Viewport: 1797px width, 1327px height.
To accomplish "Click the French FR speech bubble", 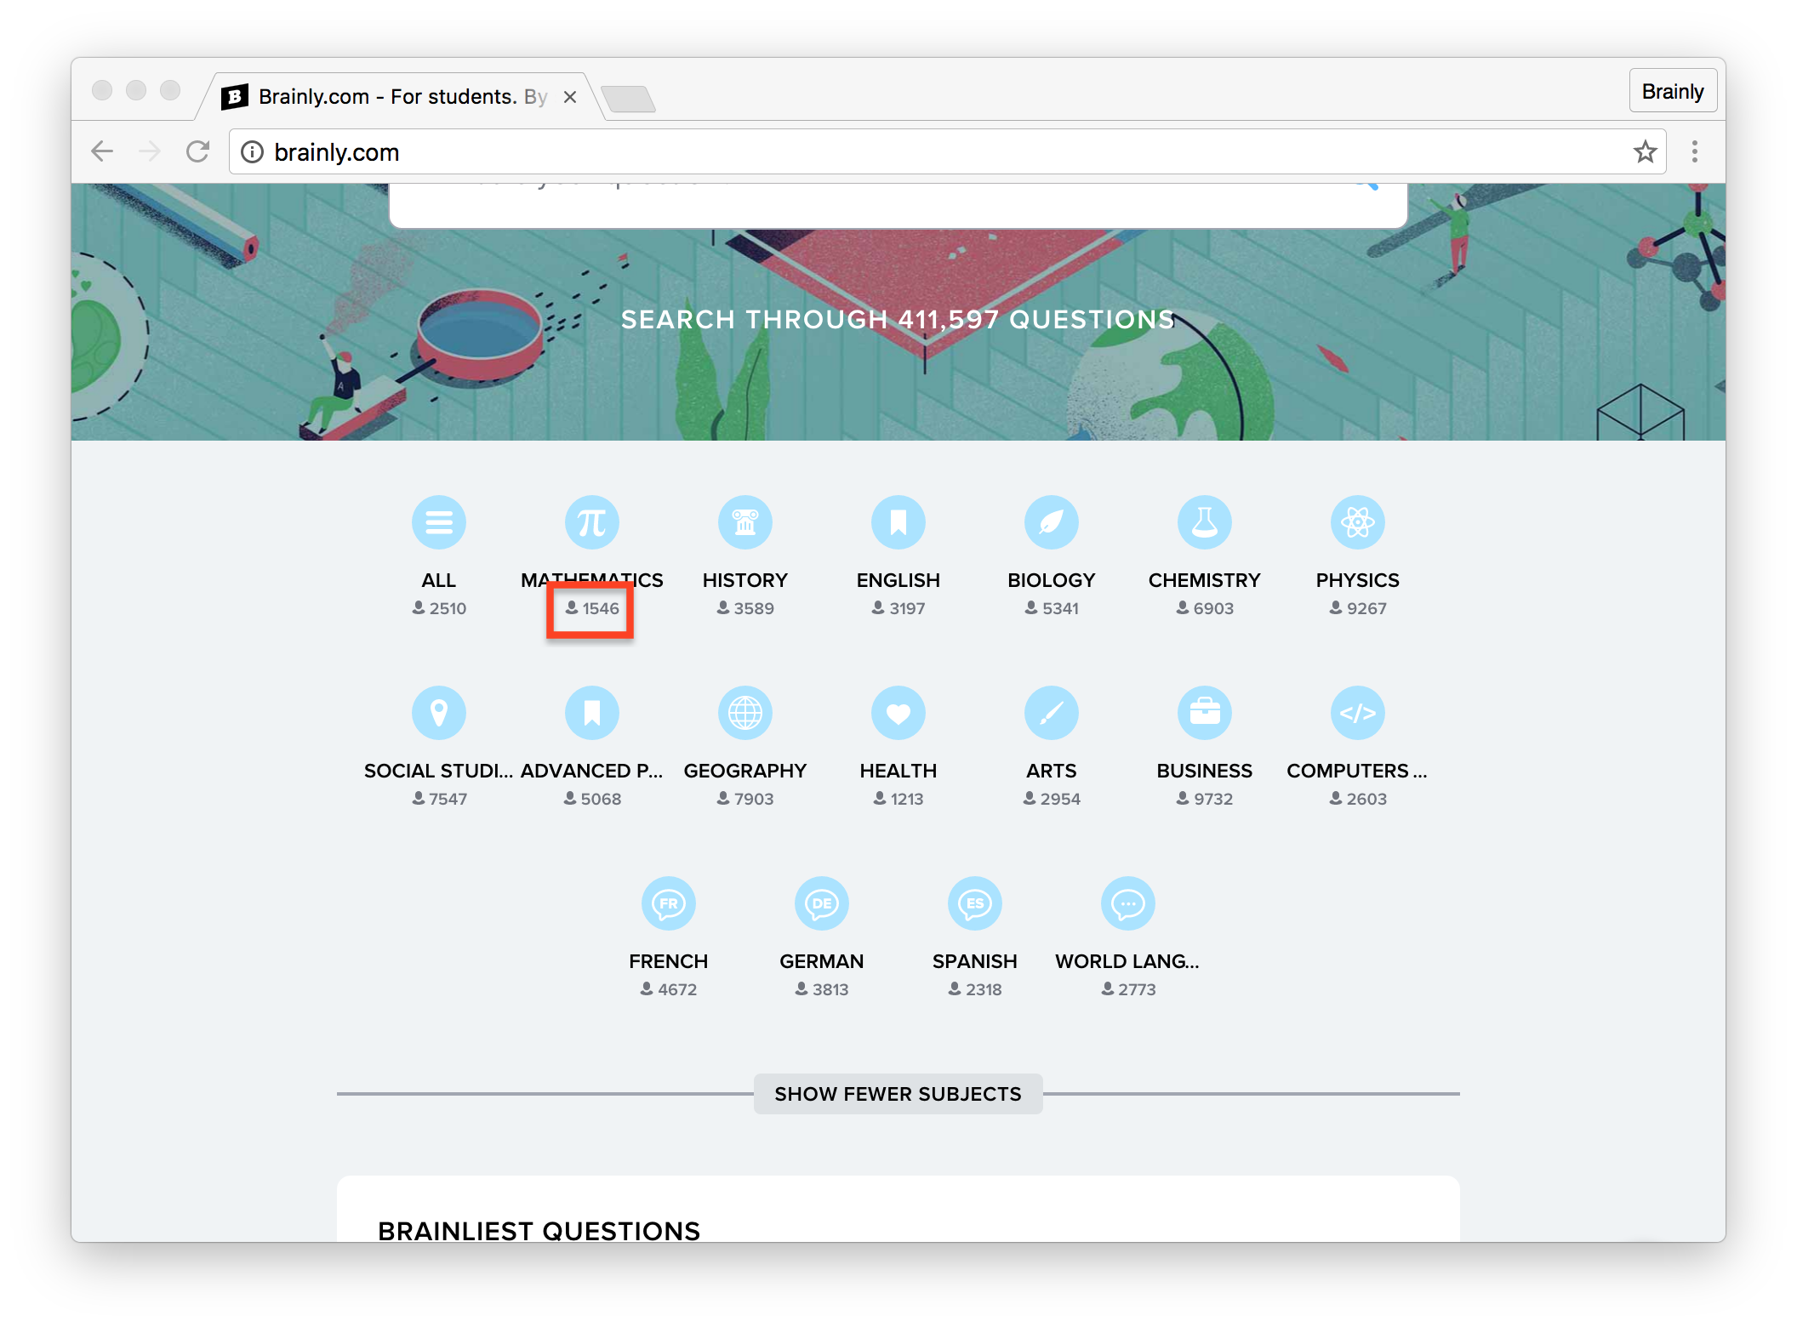I will tap(668, 903).
